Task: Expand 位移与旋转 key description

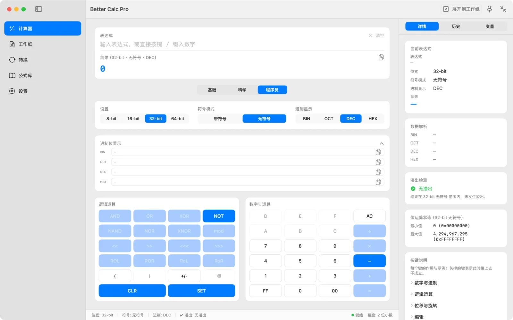Action: 424,306
